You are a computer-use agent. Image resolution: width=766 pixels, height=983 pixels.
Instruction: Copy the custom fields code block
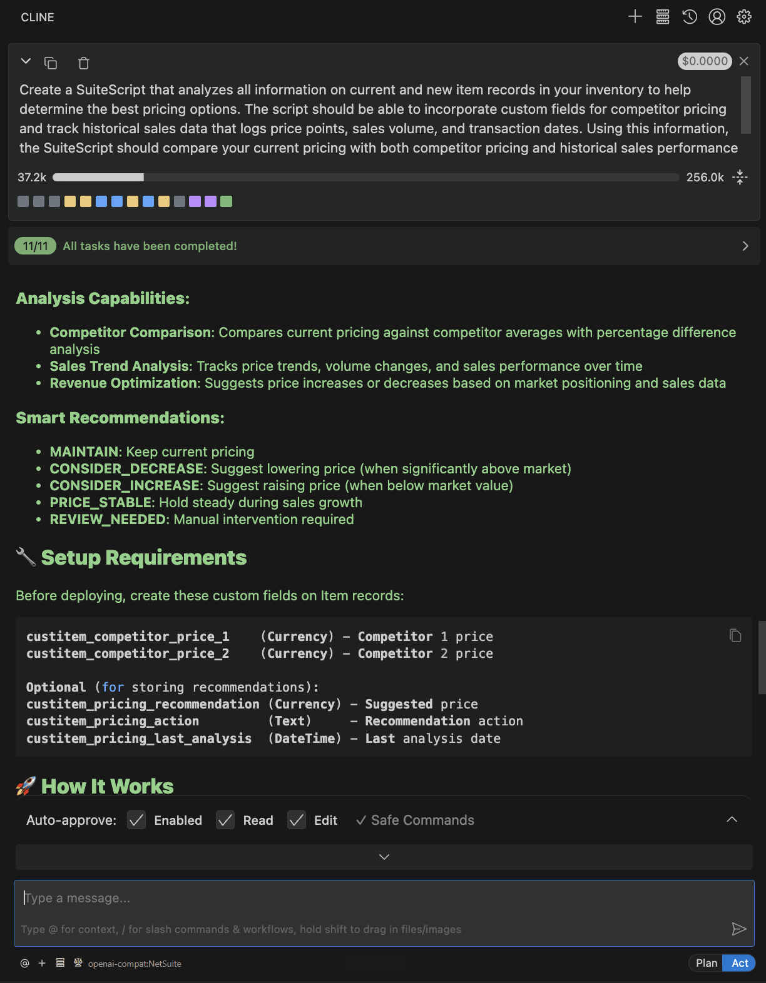(x=735, y=635)
